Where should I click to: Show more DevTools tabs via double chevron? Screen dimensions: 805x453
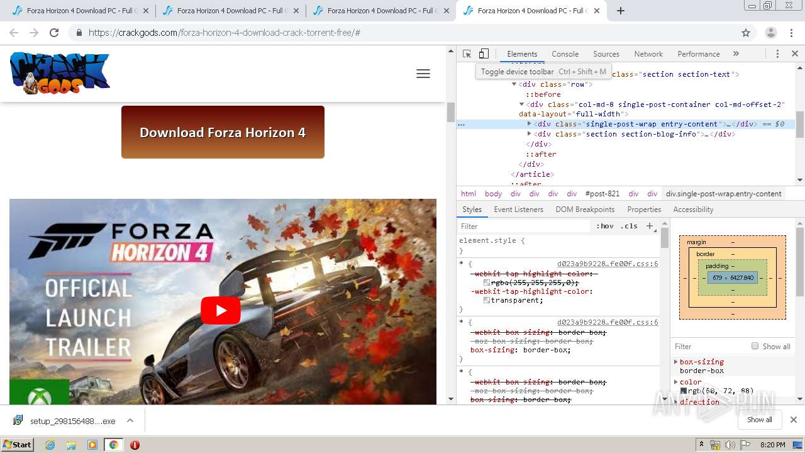coord(736,54)
